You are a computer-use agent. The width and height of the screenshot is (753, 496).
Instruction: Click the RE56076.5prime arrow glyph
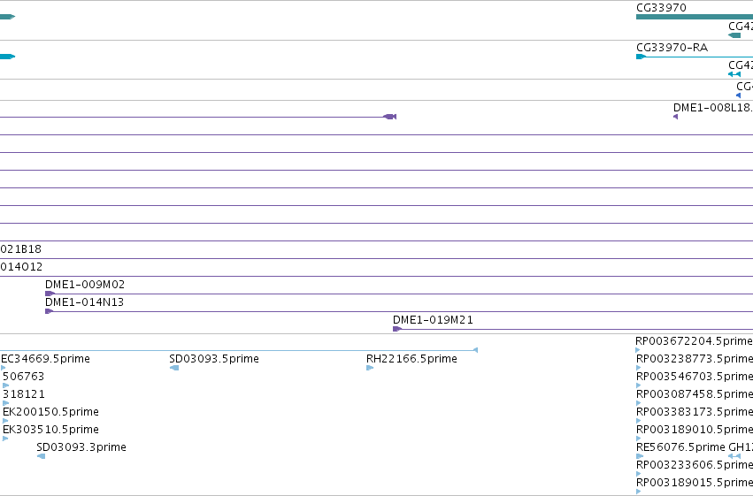click(640, 456)
